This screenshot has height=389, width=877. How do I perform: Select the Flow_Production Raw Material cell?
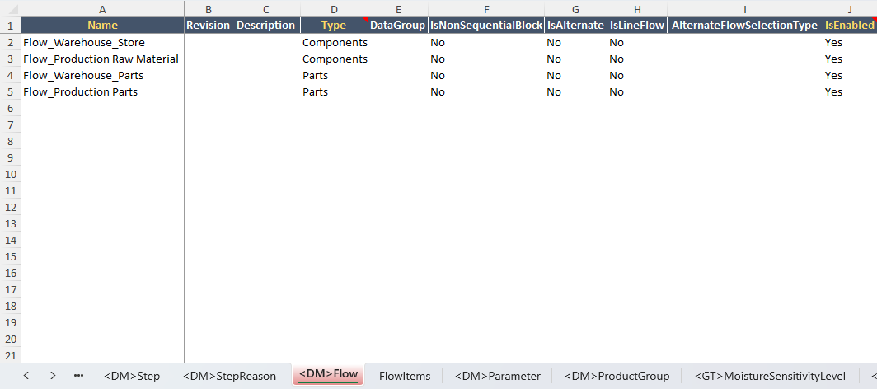(x=103, y=59)
